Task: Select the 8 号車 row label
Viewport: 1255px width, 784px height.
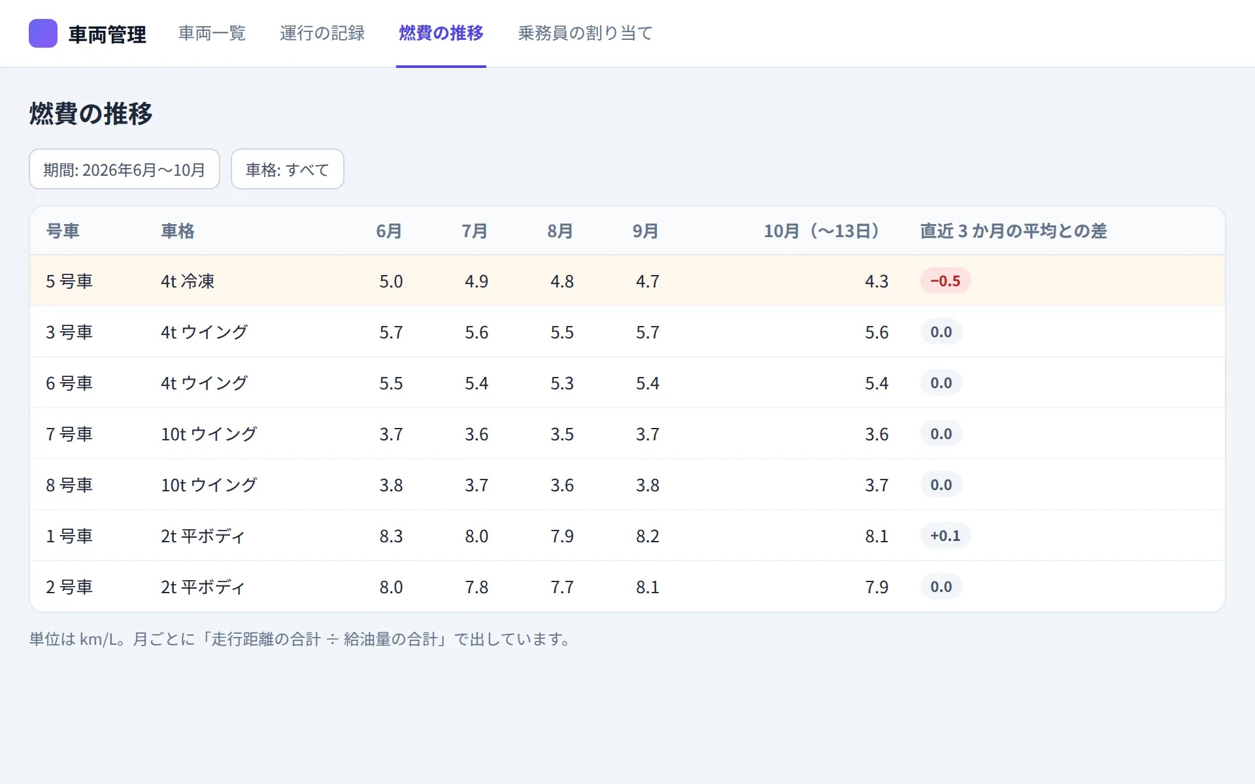Action: pos(69,485)
